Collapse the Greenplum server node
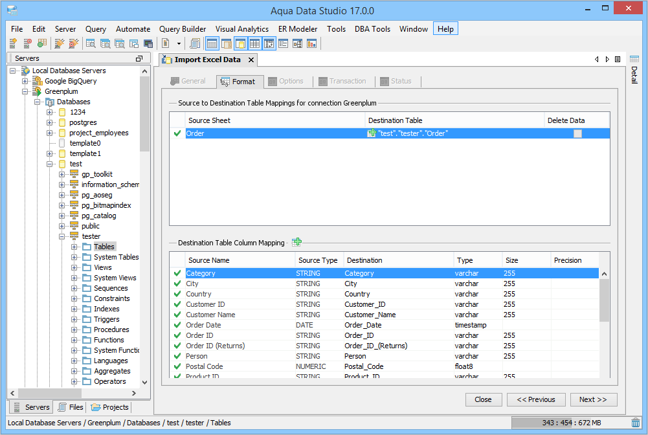 pos(25,91)
